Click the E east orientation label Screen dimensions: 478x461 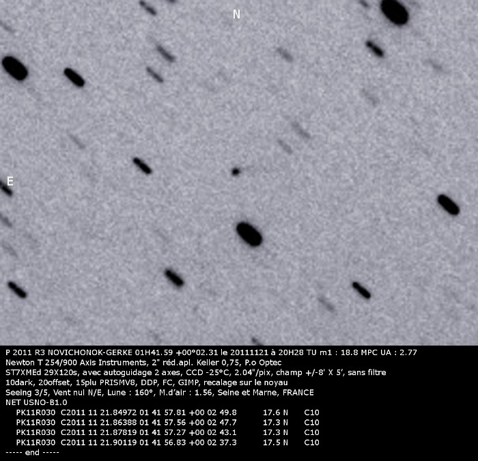click(10, 181)
